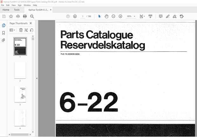Screen dimensions: 197x137
Task: Click the thumbnails horizontal scrollbar thumb
Action: point(20,134)
